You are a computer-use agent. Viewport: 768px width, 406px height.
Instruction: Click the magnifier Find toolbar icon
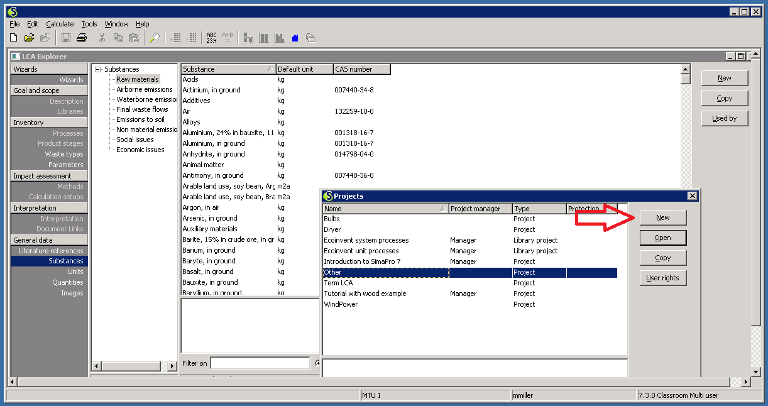point(153,38)
